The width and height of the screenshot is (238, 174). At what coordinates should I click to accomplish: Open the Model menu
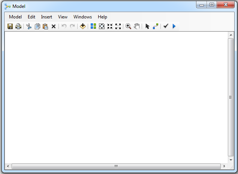click(15, 17)
